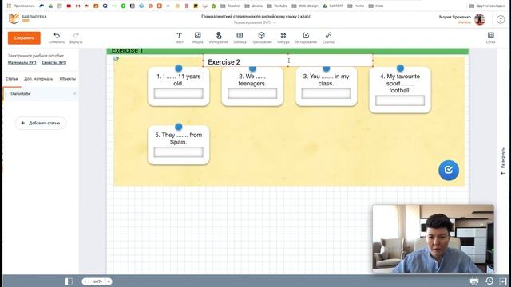The width and height of the screenshot is (511, 287).
Task: Click the blue check-answers round button
Action: (449, 170)
